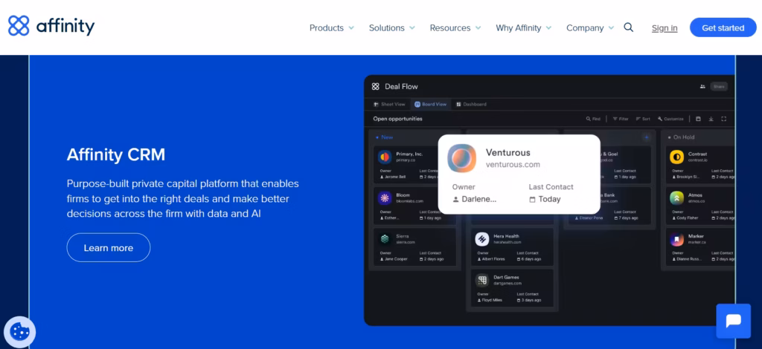
Task: Click the Dart Games card title
Action: tap(506, 277)
